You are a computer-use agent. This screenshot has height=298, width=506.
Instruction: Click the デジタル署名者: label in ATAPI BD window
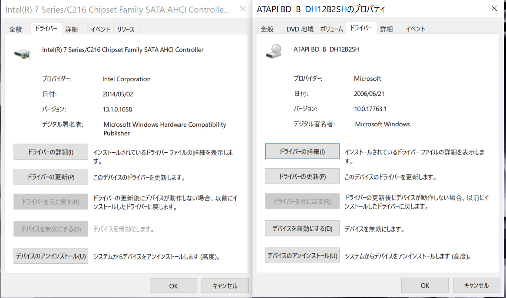[x=314, y=124]
